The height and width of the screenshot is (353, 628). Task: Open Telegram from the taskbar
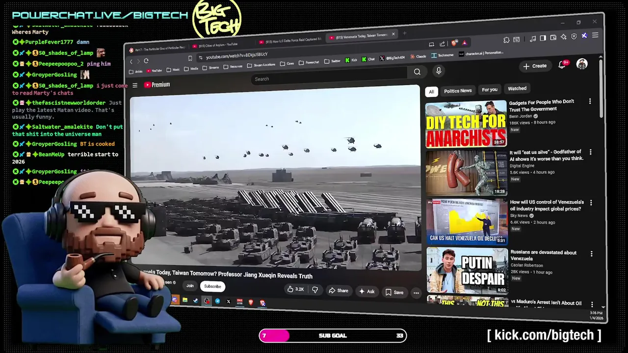point(217,301)
